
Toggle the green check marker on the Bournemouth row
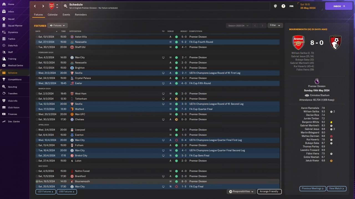pyautogui.click(x=37, y=182)
